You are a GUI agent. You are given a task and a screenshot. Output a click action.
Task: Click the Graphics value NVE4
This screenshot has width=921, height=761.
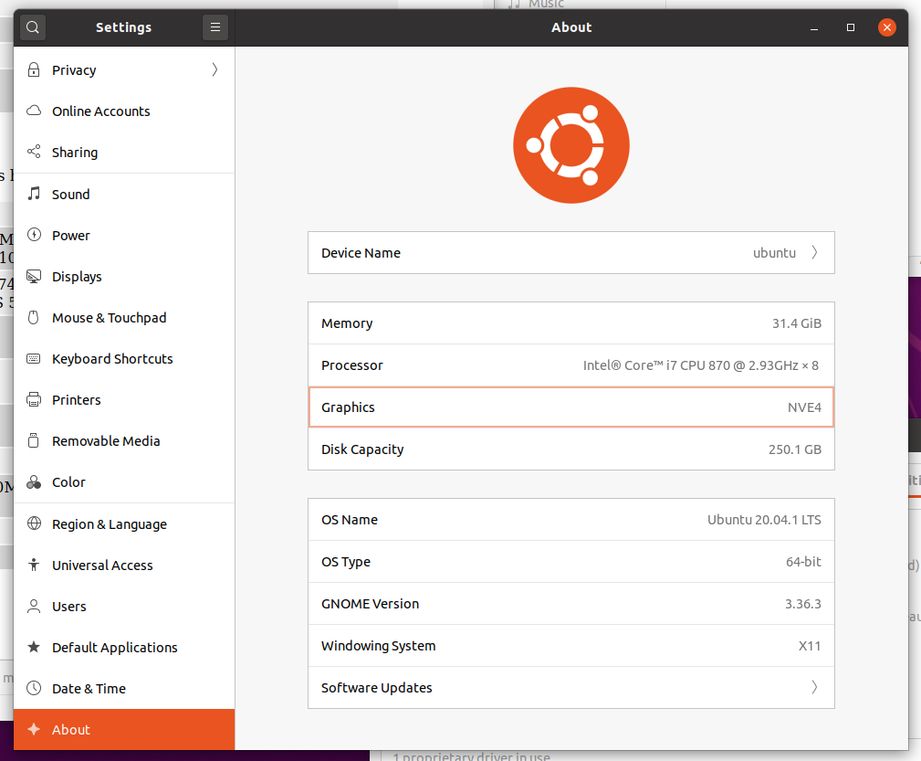tap(804, 407)
